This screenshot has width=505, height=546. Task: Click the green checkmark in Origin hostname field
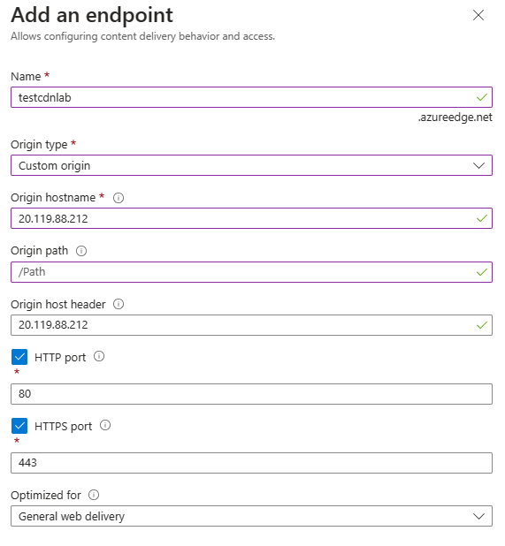click(482, 219)
